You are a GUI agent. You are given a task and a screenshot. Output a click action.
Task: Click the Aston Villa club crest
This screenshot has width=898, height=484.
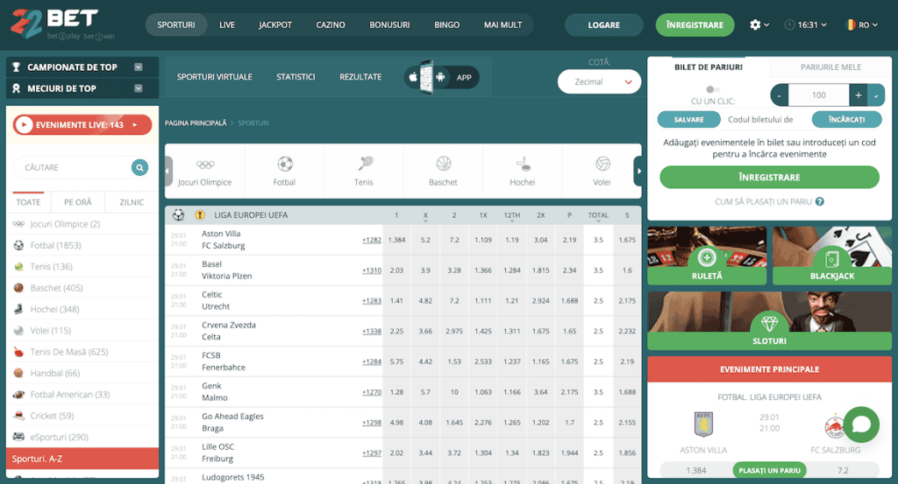coord(703,424)
